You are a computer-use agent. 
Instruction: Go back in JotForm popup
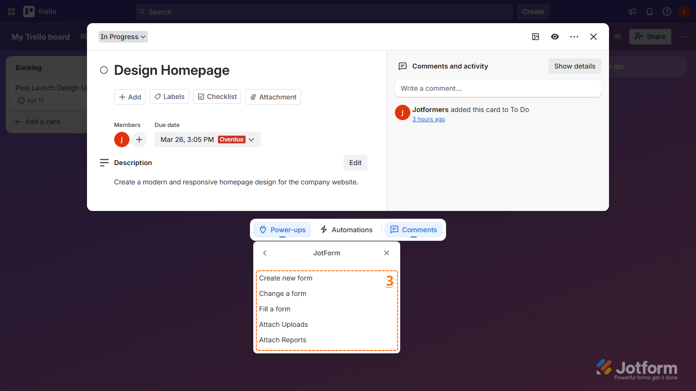[265, 253]
